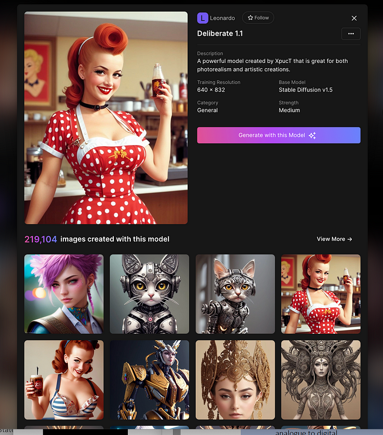Click the sparkle icon on Generate button
Image resolution: width=383 pixels, height=435 pixels.
click(x=312, y=135)
